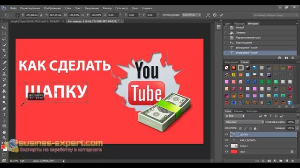The width and height of the screenshot is (300, 168).
Task: Hide the Фон background layer
Action: pos(226,152)
